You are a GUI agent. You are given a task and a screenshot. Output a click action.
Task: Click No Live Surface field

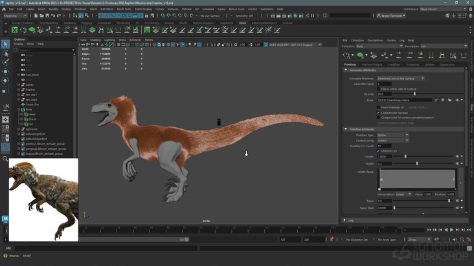tap(210, 15)
